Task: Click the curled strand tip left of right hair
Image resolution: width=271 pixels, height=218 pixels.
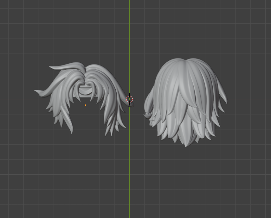Action: coord(147,115)
